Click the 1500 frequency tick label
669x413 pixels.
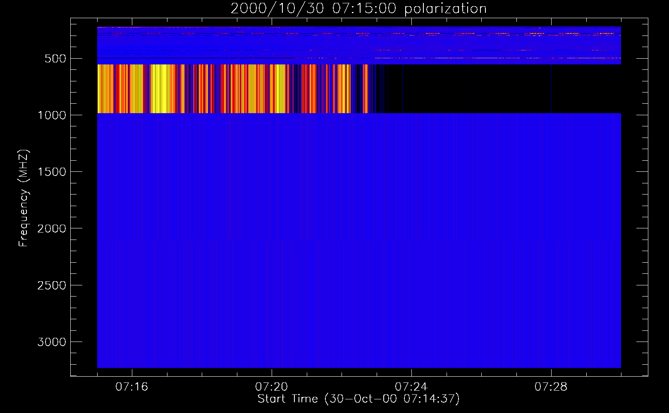[x=52, y=172]
